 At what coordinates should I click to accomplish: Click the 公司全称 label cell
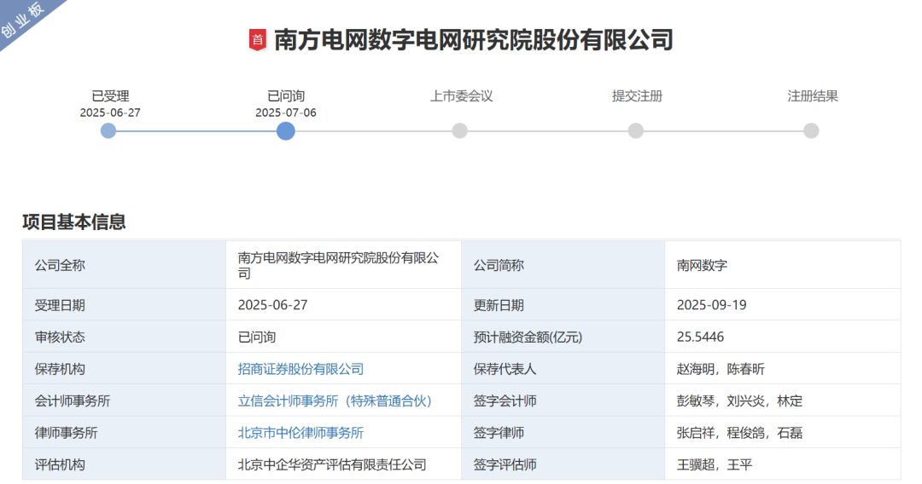click(x=124, y=265)
